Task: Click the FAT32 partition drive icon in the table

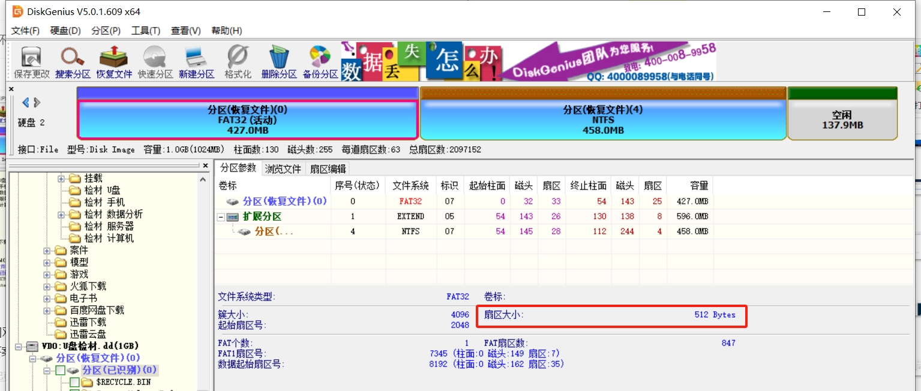Action: pyautogui.click(x=233, y=201)
